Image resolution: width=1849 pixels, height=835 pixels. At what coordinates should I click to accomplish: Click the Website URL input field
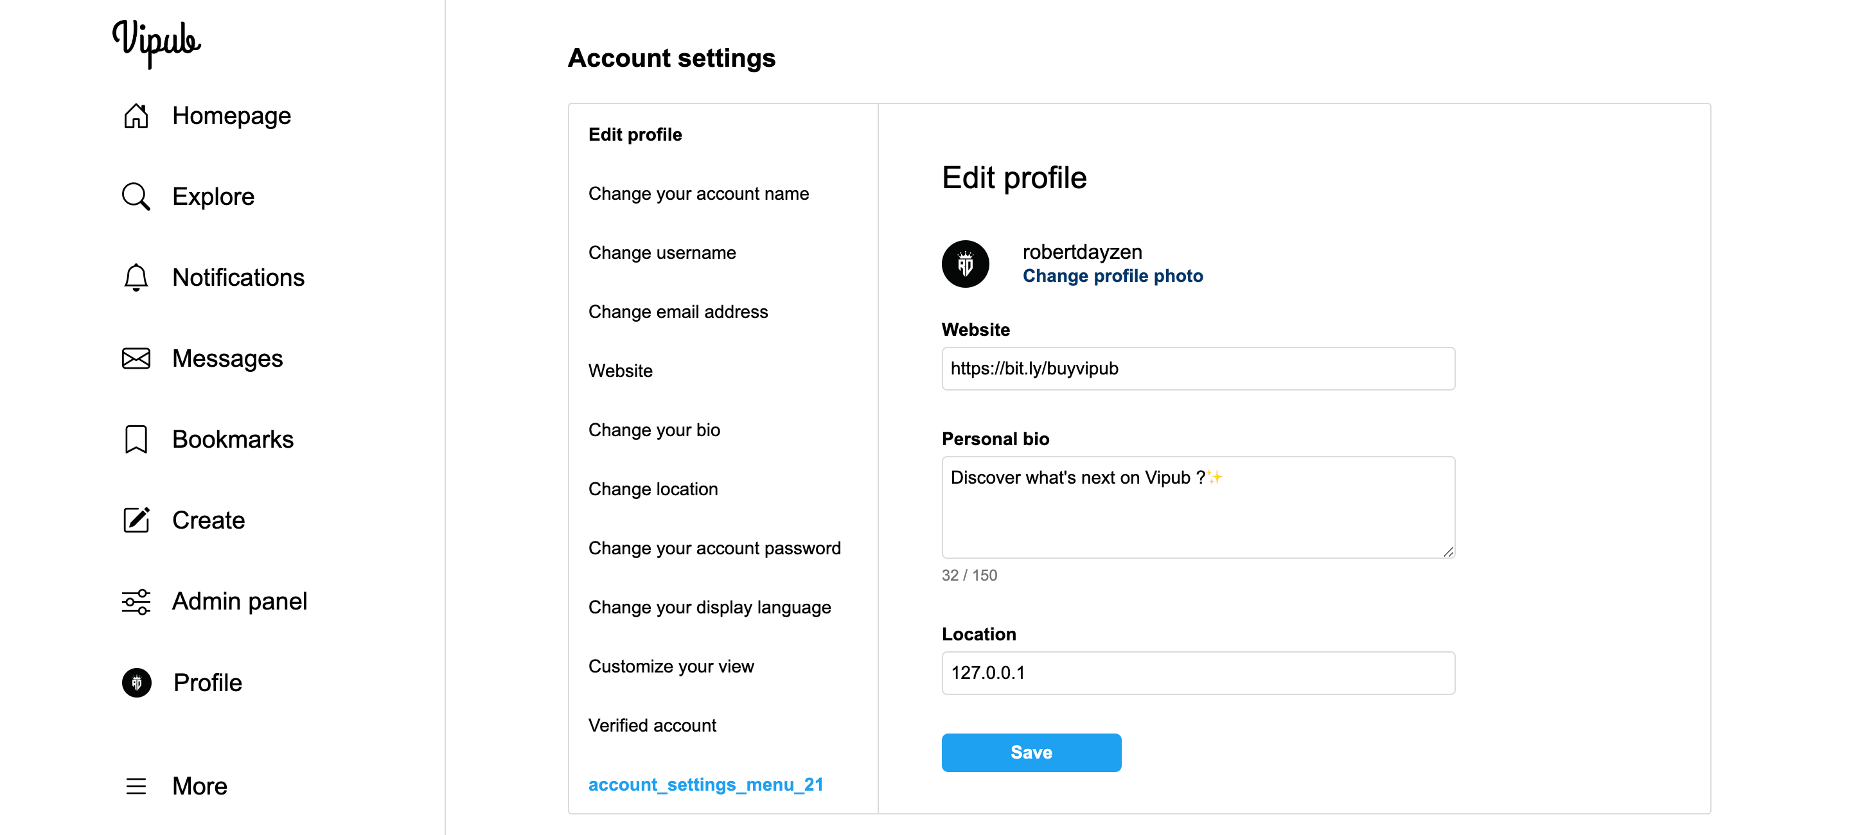pos(1198,369)
